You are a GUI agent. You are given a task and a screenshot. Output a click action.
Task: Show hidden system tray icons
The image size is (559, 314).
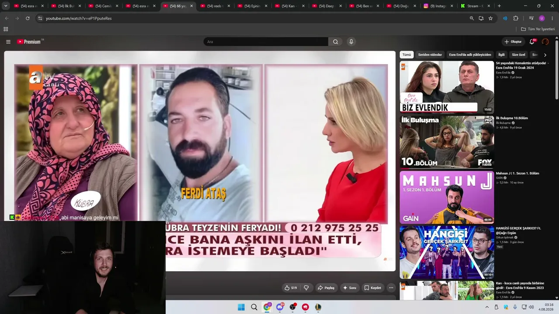[487, 307]
